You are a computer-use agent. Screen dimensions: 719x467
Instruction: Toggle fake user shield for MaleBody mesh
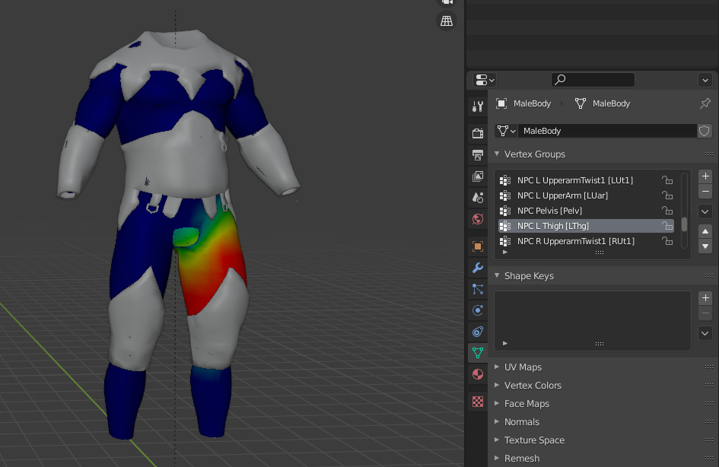click(705, 131)
